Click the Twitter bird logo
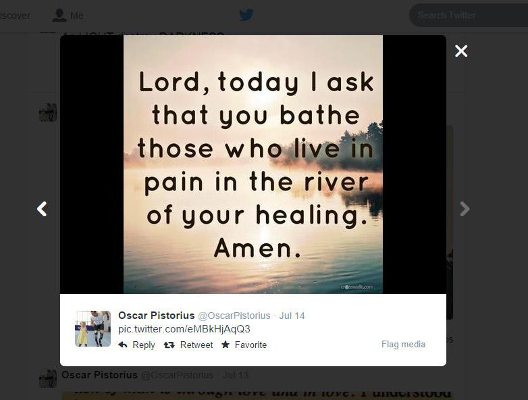The width and height of the screenshot is (528, 400). coord(246,15)
